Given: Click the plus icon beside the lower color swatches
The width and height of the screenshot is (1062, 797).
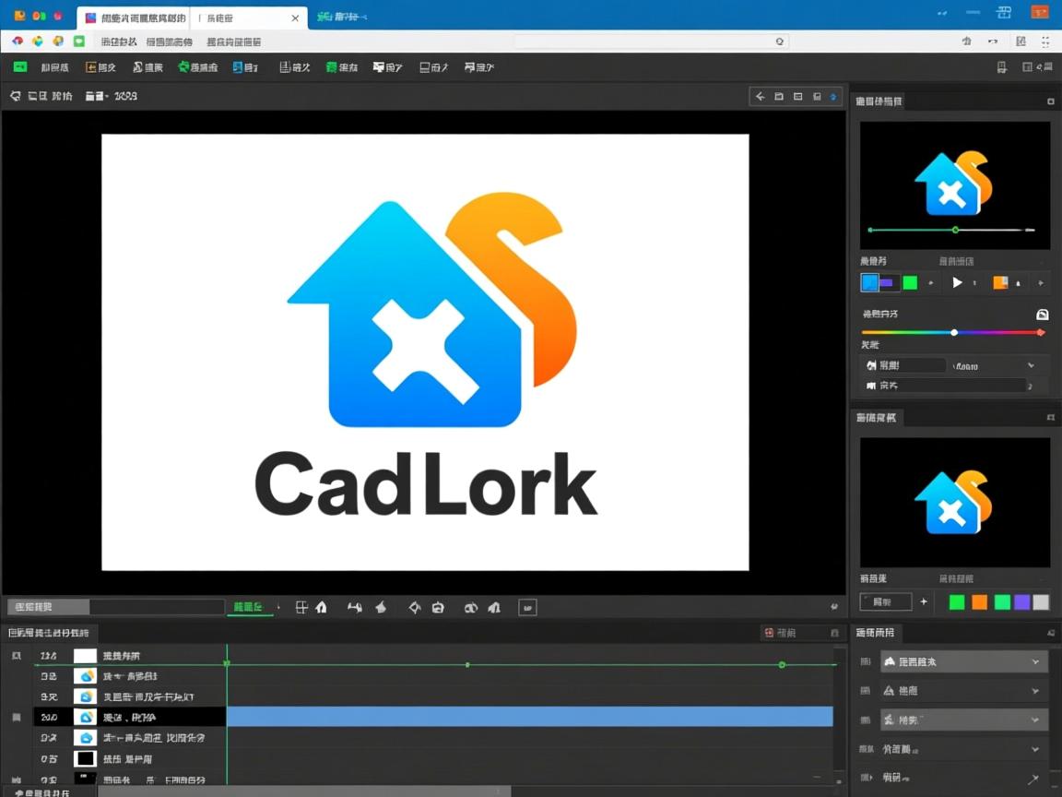Looking at the screenshot, I should (924, 601).
